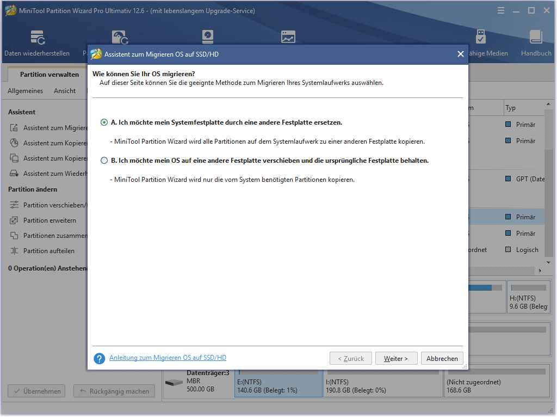Select the Partition erweitern icon
This screenshot has width=557, height=417.
(14, 220)
